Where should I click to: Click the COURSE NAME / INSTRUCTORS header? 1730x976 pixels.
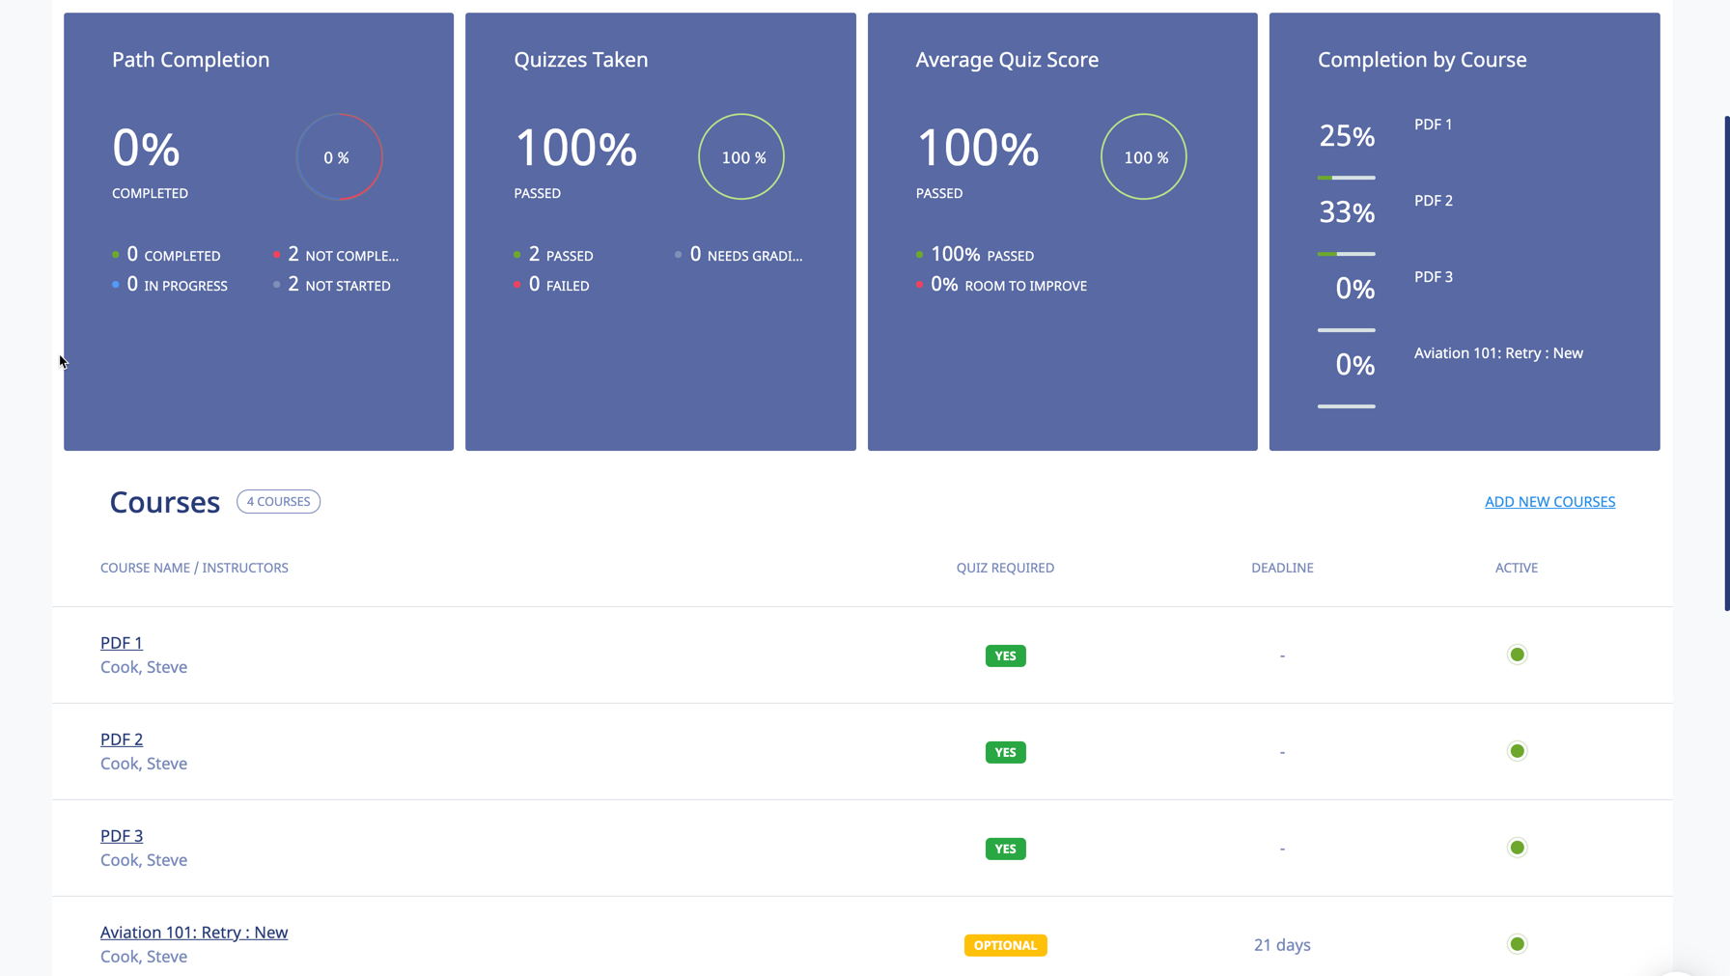click(x=194, y=568)
